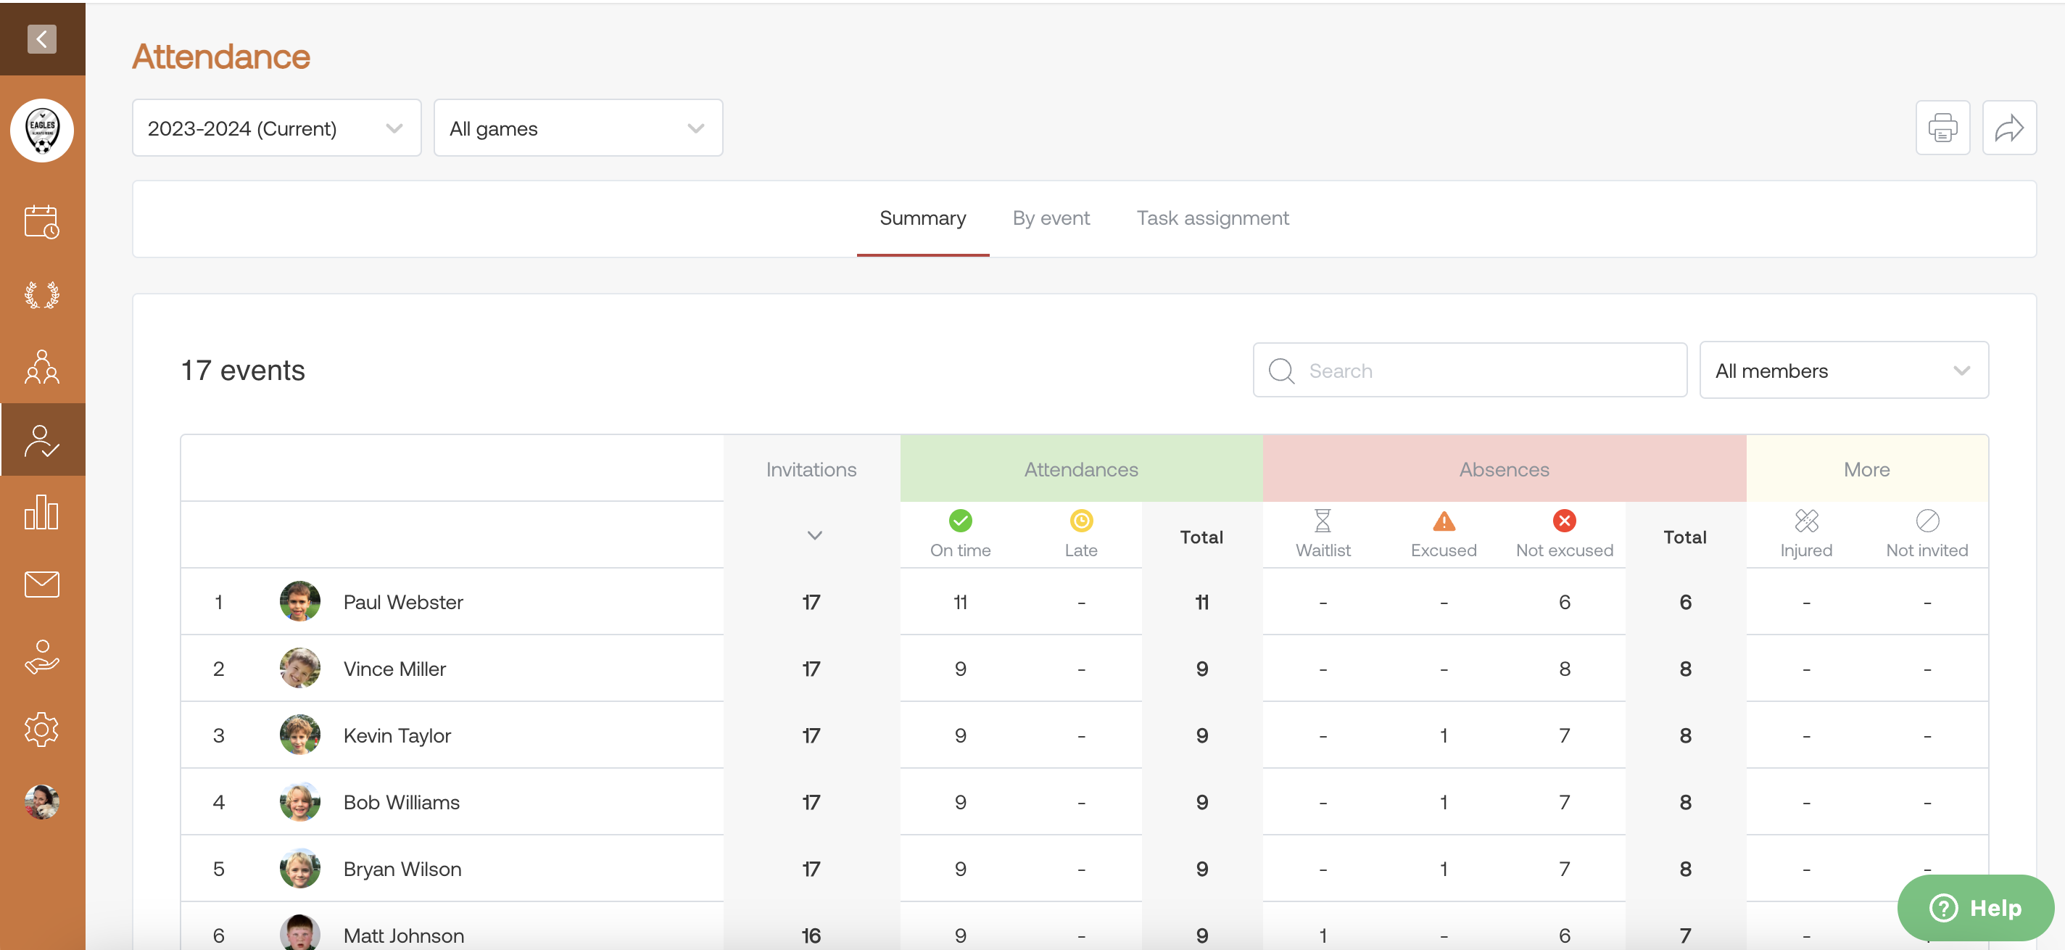Click Kevin Taylor's Excused value 1
The width and height of the screenshot is (2065, 950).
(1444, 735)
